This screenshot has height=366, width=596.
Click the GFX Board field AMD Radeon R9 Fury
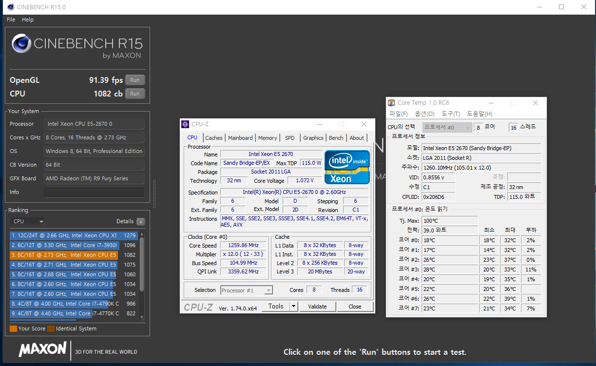click(x=94, y=178)
